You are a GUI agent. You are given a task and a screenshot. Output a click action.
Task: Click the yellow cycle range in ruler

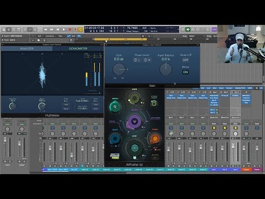click(x=120, y=39)
